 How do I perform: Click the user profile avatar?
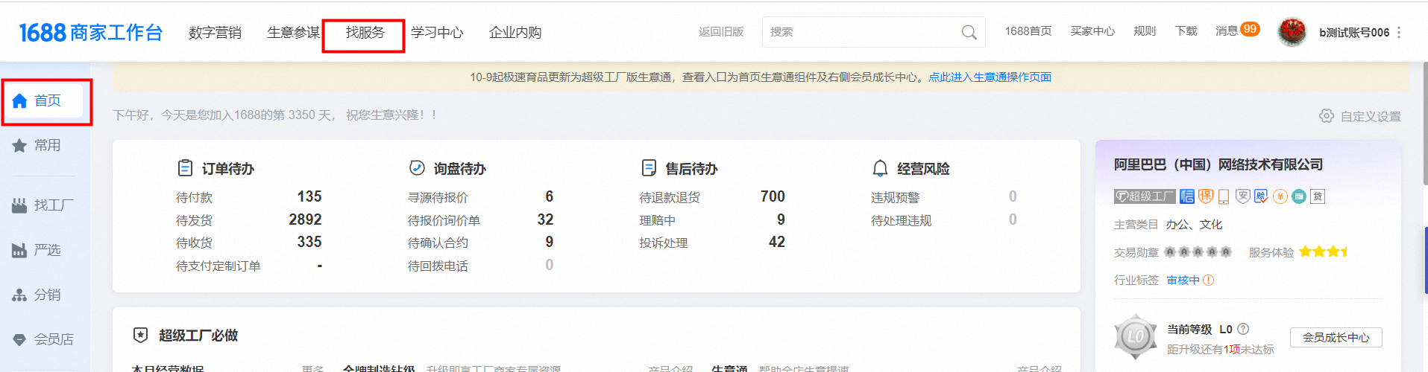1292,32
